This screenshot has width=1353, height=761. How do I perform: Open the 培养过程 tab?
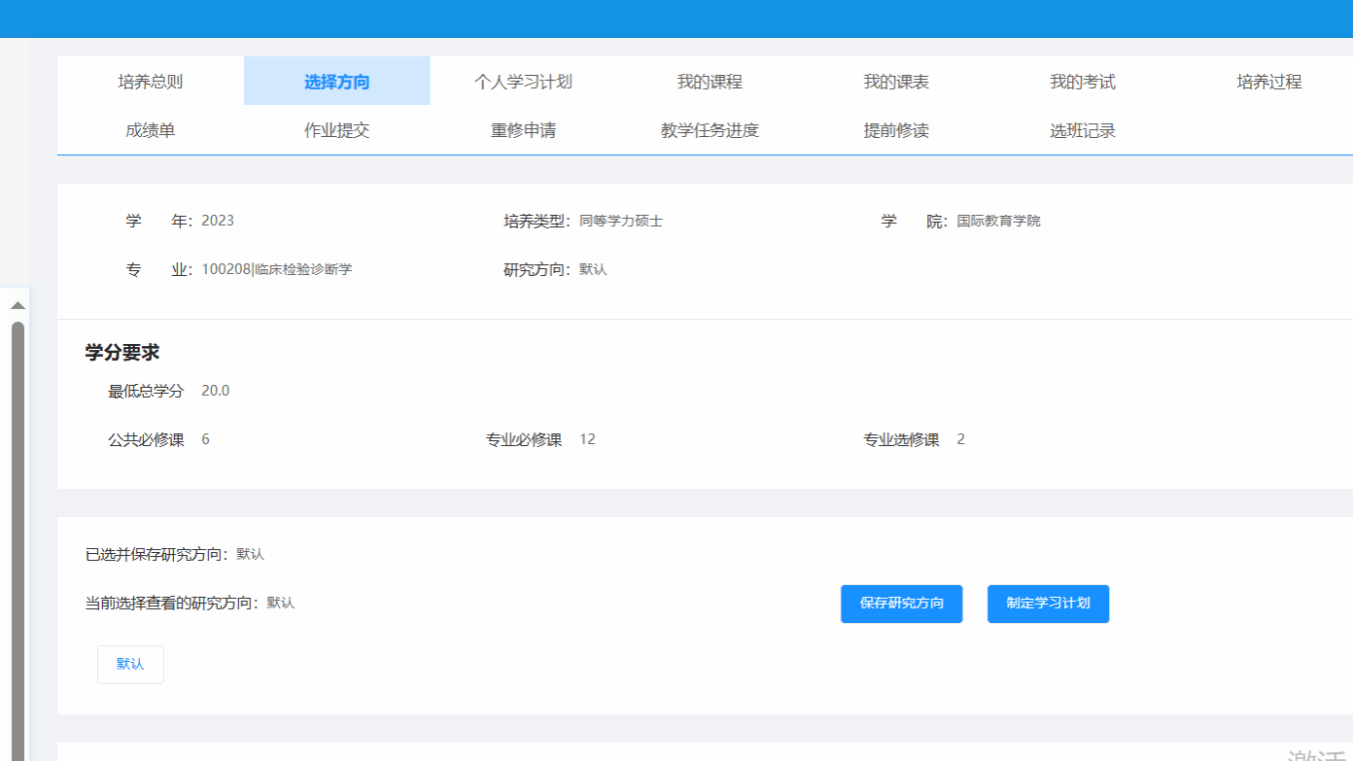coord(1269,82)
